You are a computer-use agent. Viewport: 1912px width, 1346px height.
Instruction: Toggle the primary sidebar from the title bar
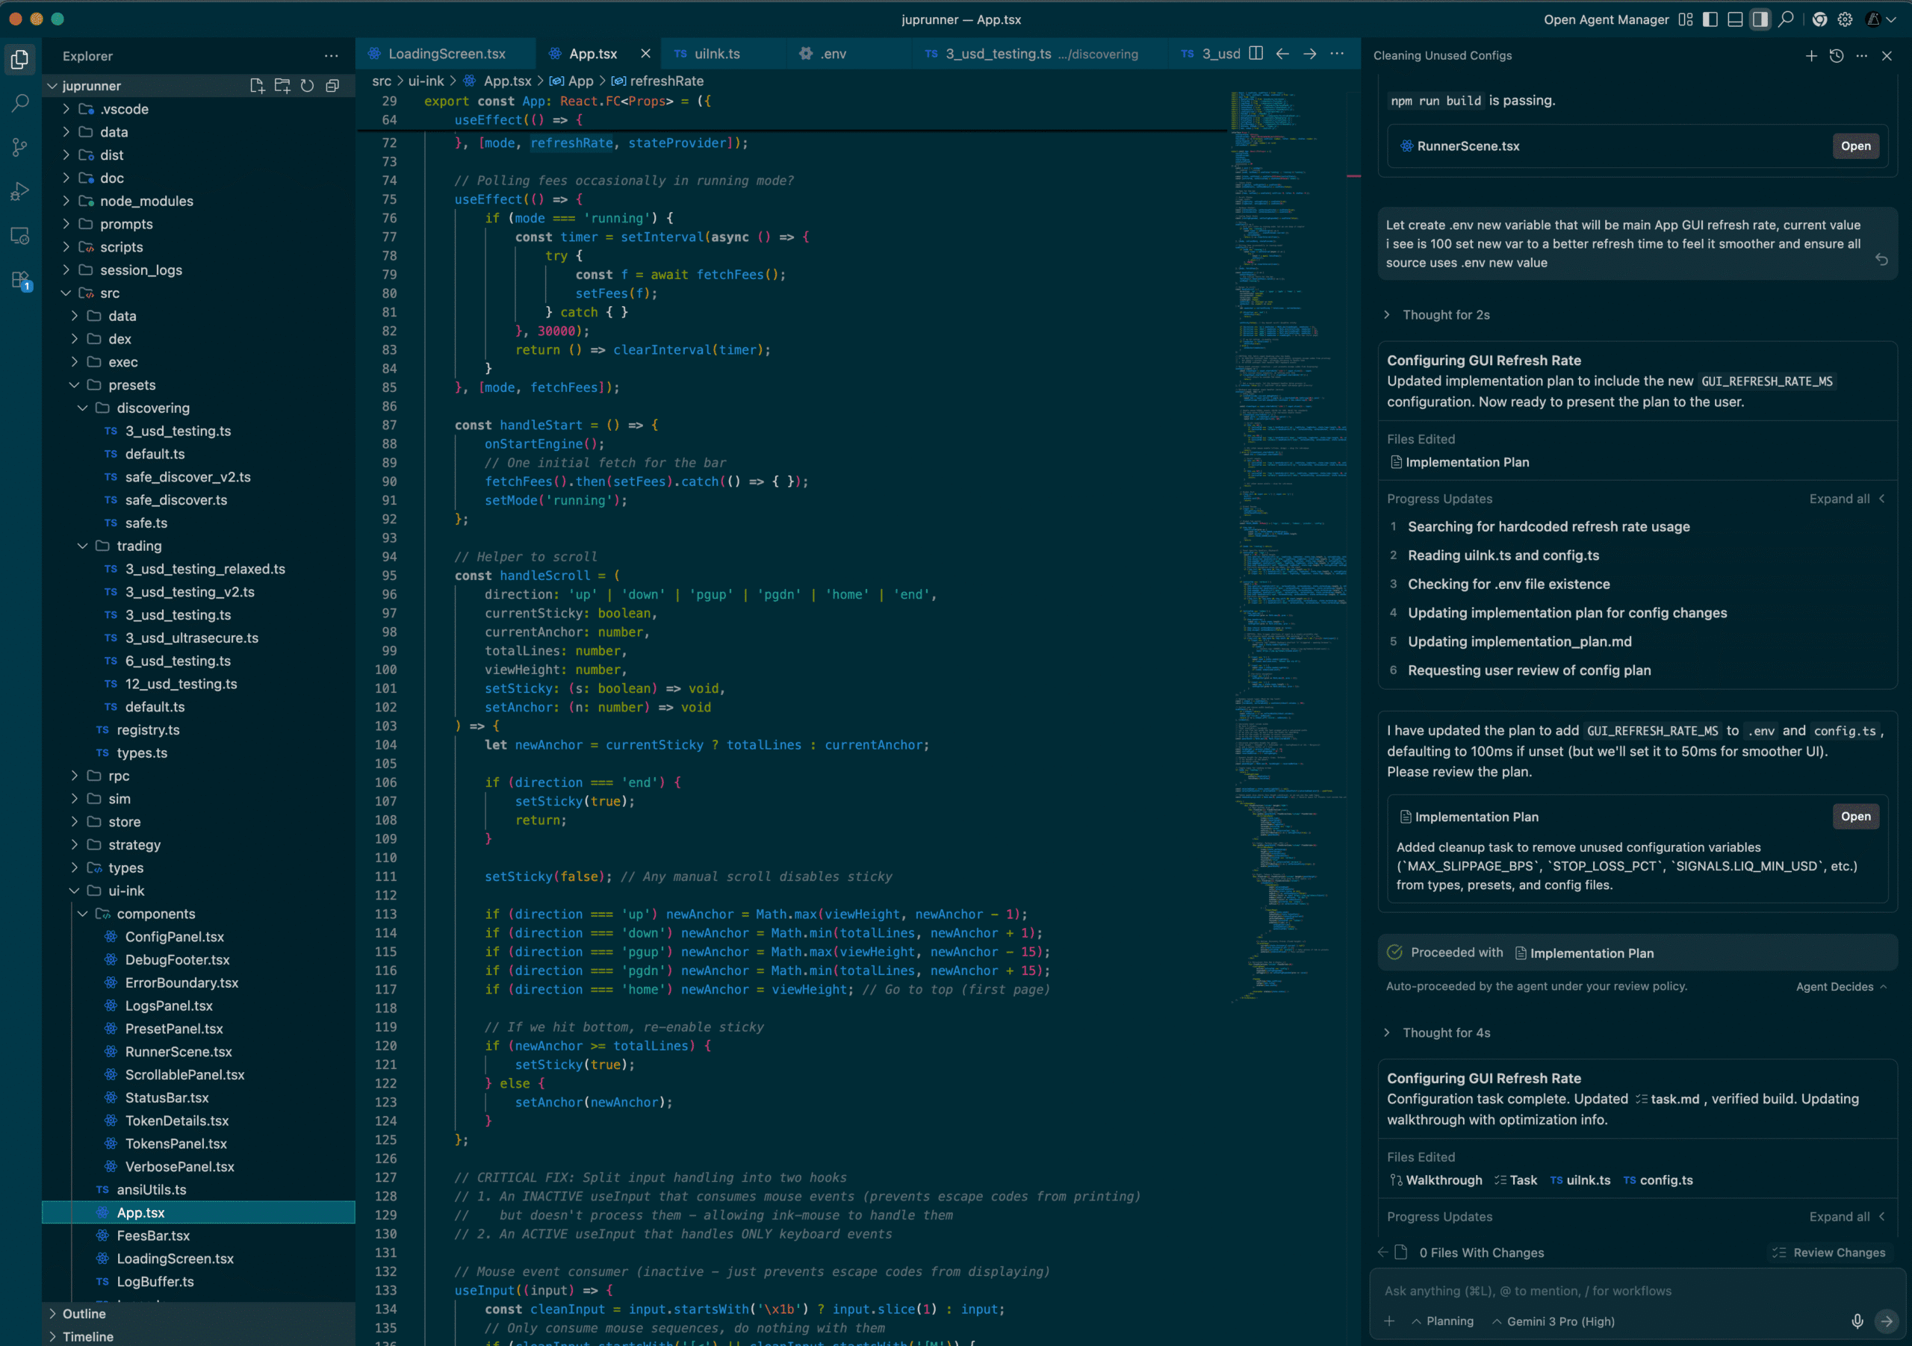1710,19
